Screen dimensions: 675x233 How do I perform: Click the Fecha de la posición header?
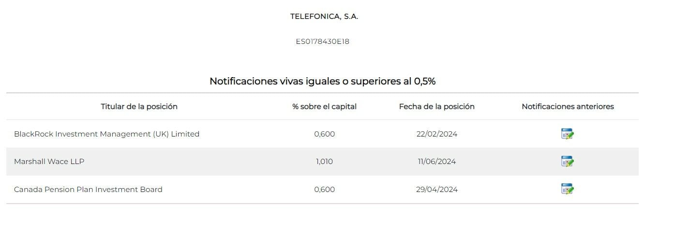click(x=436, y=107)
